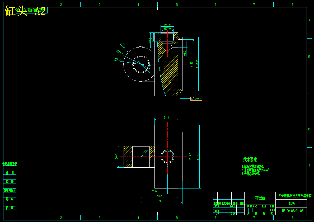Select the 技术要求 heading

tap(250, 160)
